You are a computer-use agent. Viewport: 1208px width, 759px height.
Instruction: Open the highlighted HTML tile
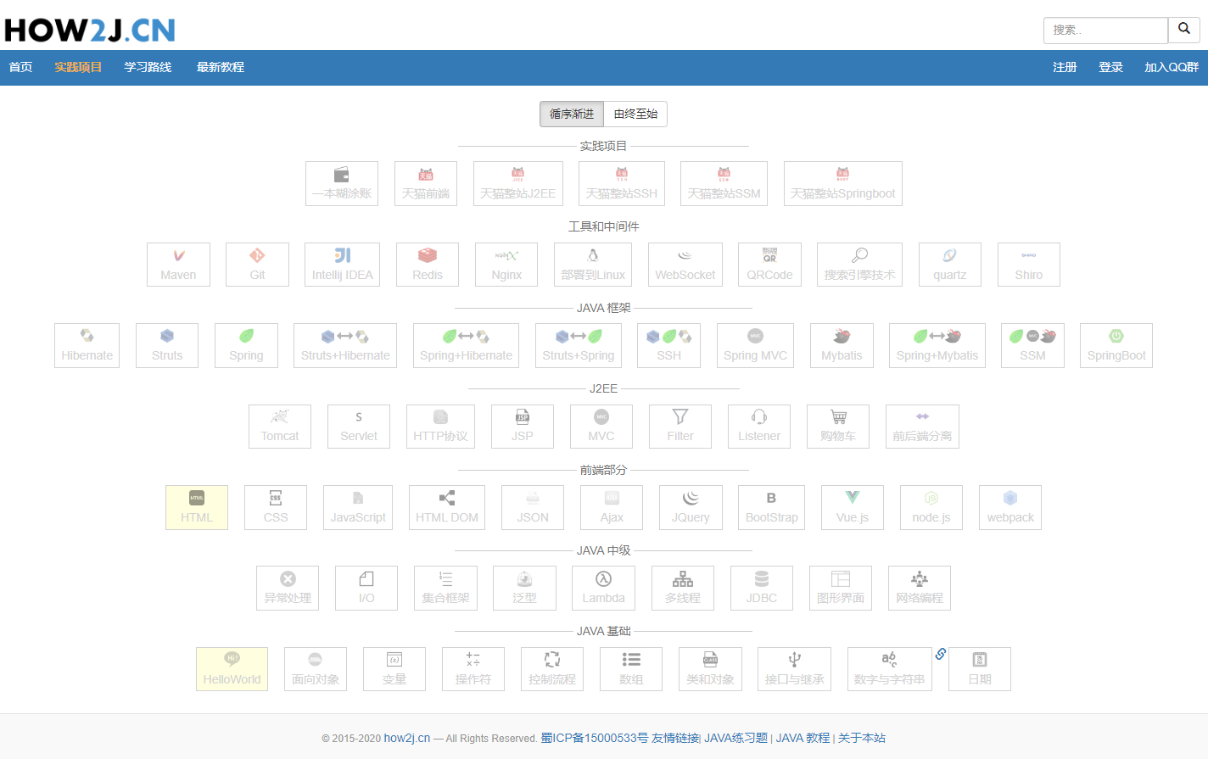(197, 507)
